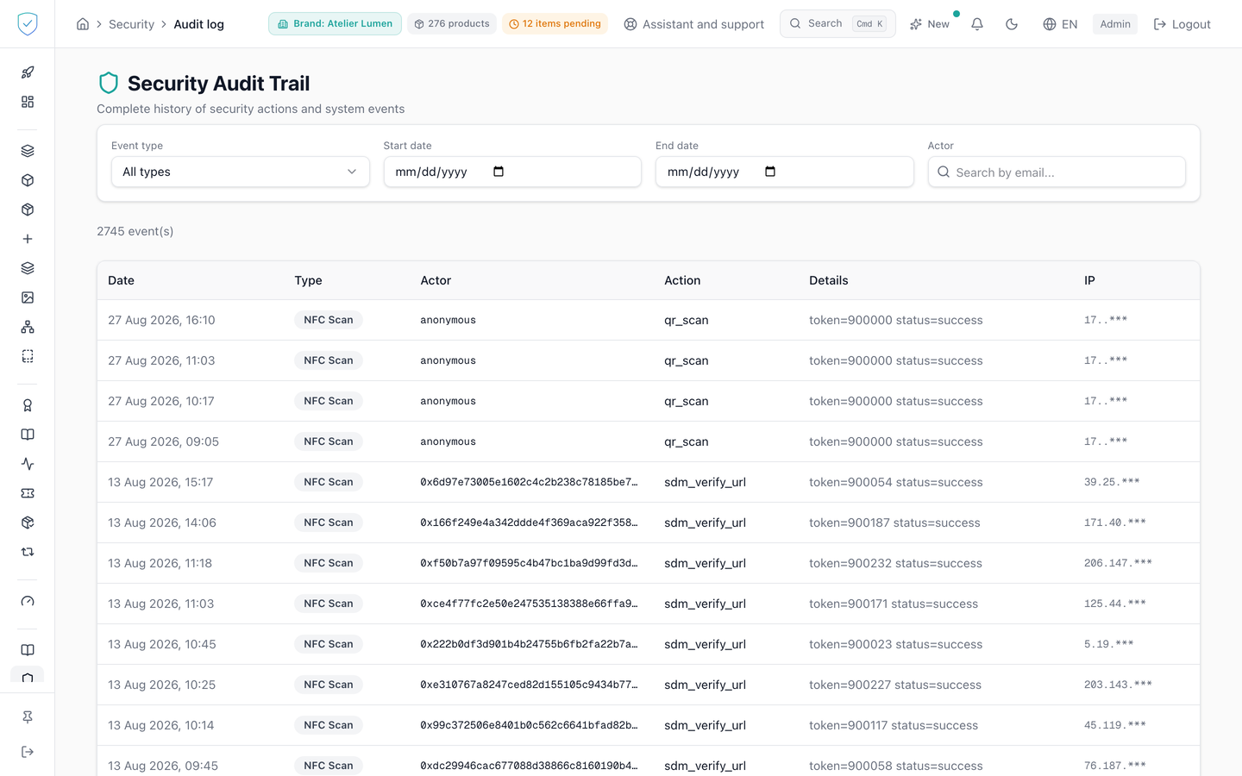Click the pin icon in sidebar
This screenshot has width=1242, height=776.
tap(28, 717)
